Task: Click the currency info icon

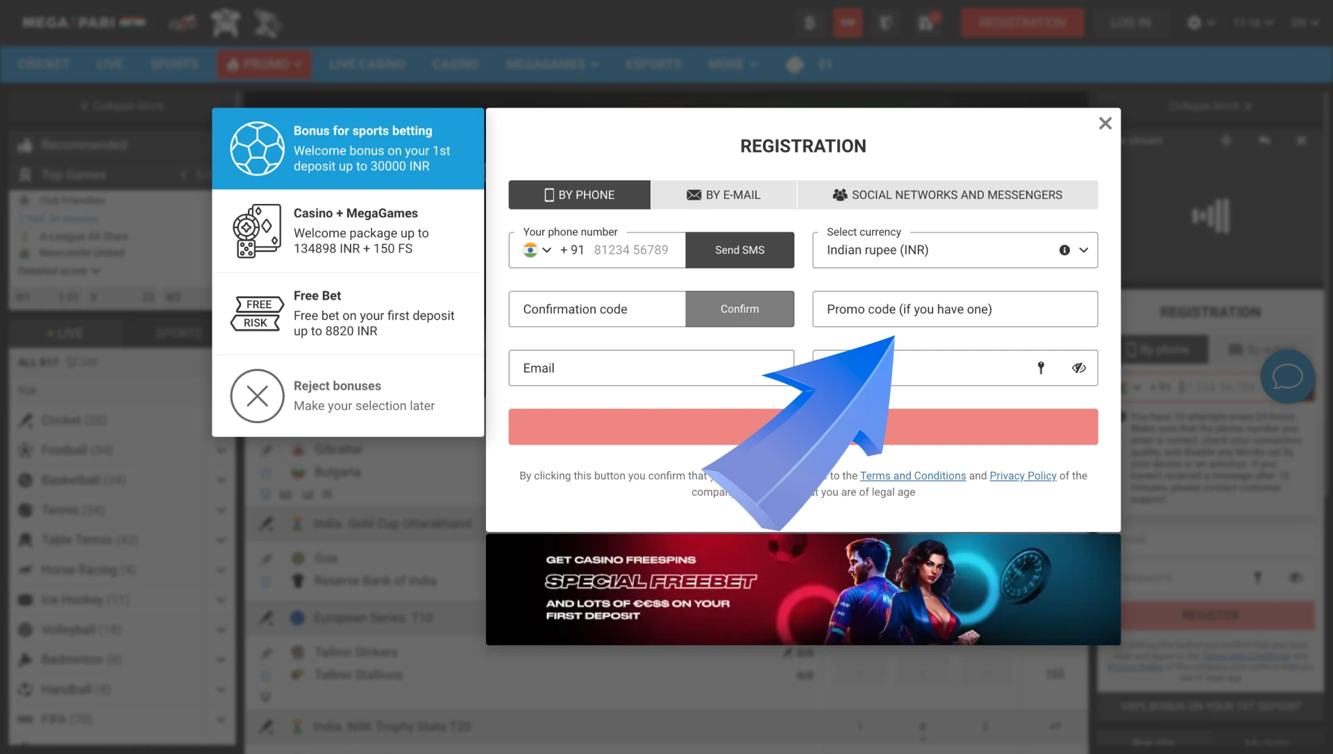Action: tap(1064, 250)
